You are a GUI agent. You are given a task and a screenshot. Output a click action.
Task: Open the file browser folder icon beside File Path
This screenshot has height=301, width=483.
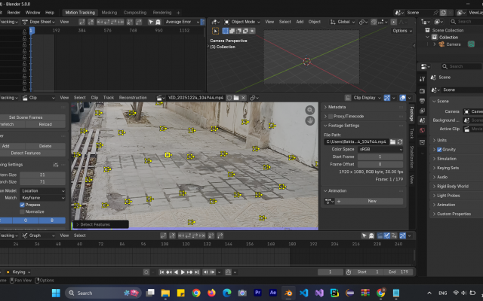click(391, 141)
